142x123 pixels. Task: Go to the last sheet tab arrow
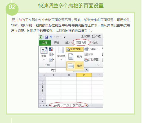50,105
